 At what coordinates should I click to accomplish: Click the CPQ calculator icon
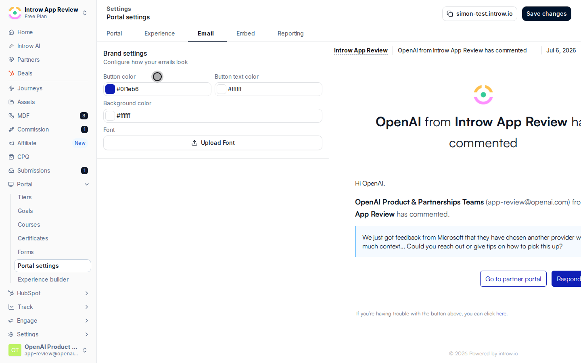pos(11,157)
